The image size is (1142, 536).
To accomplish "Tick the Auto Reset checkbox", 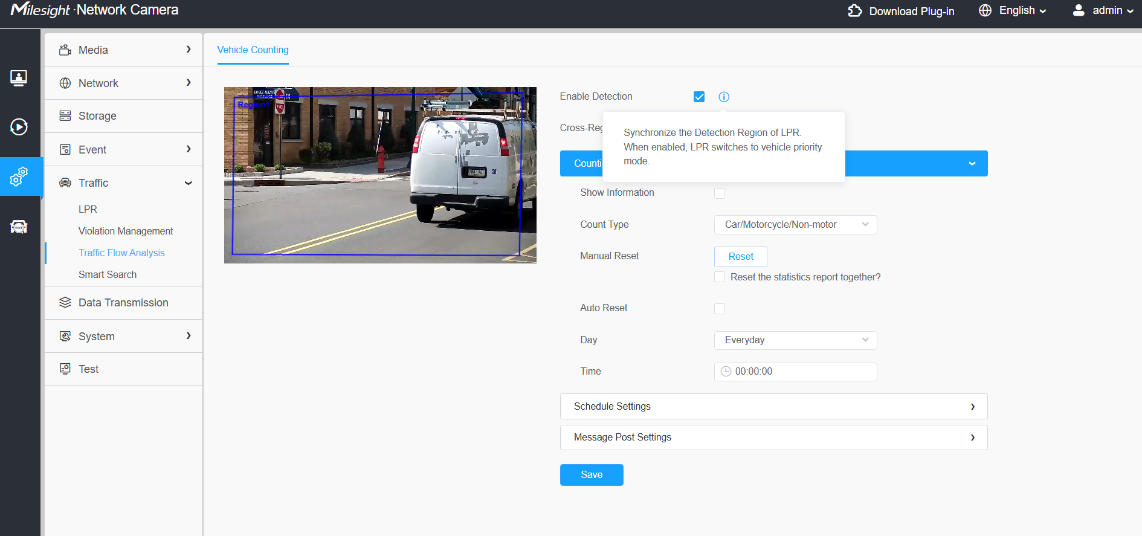I will point(720,309).
